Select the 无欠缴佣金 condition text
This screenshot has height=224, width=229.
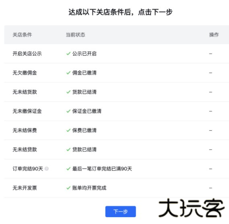25,73
